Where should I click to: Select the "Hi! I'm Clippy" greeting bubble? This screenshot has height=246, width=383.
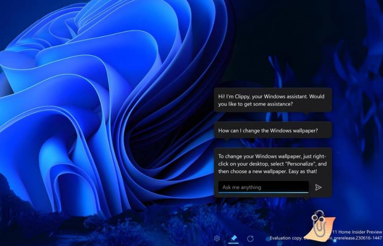(x=272, y=100)
